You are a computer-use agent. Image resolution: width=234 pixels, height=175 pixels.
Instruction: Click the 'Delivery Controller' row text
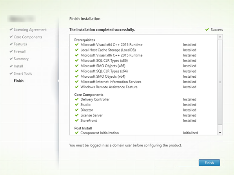(x=95, y=99)
